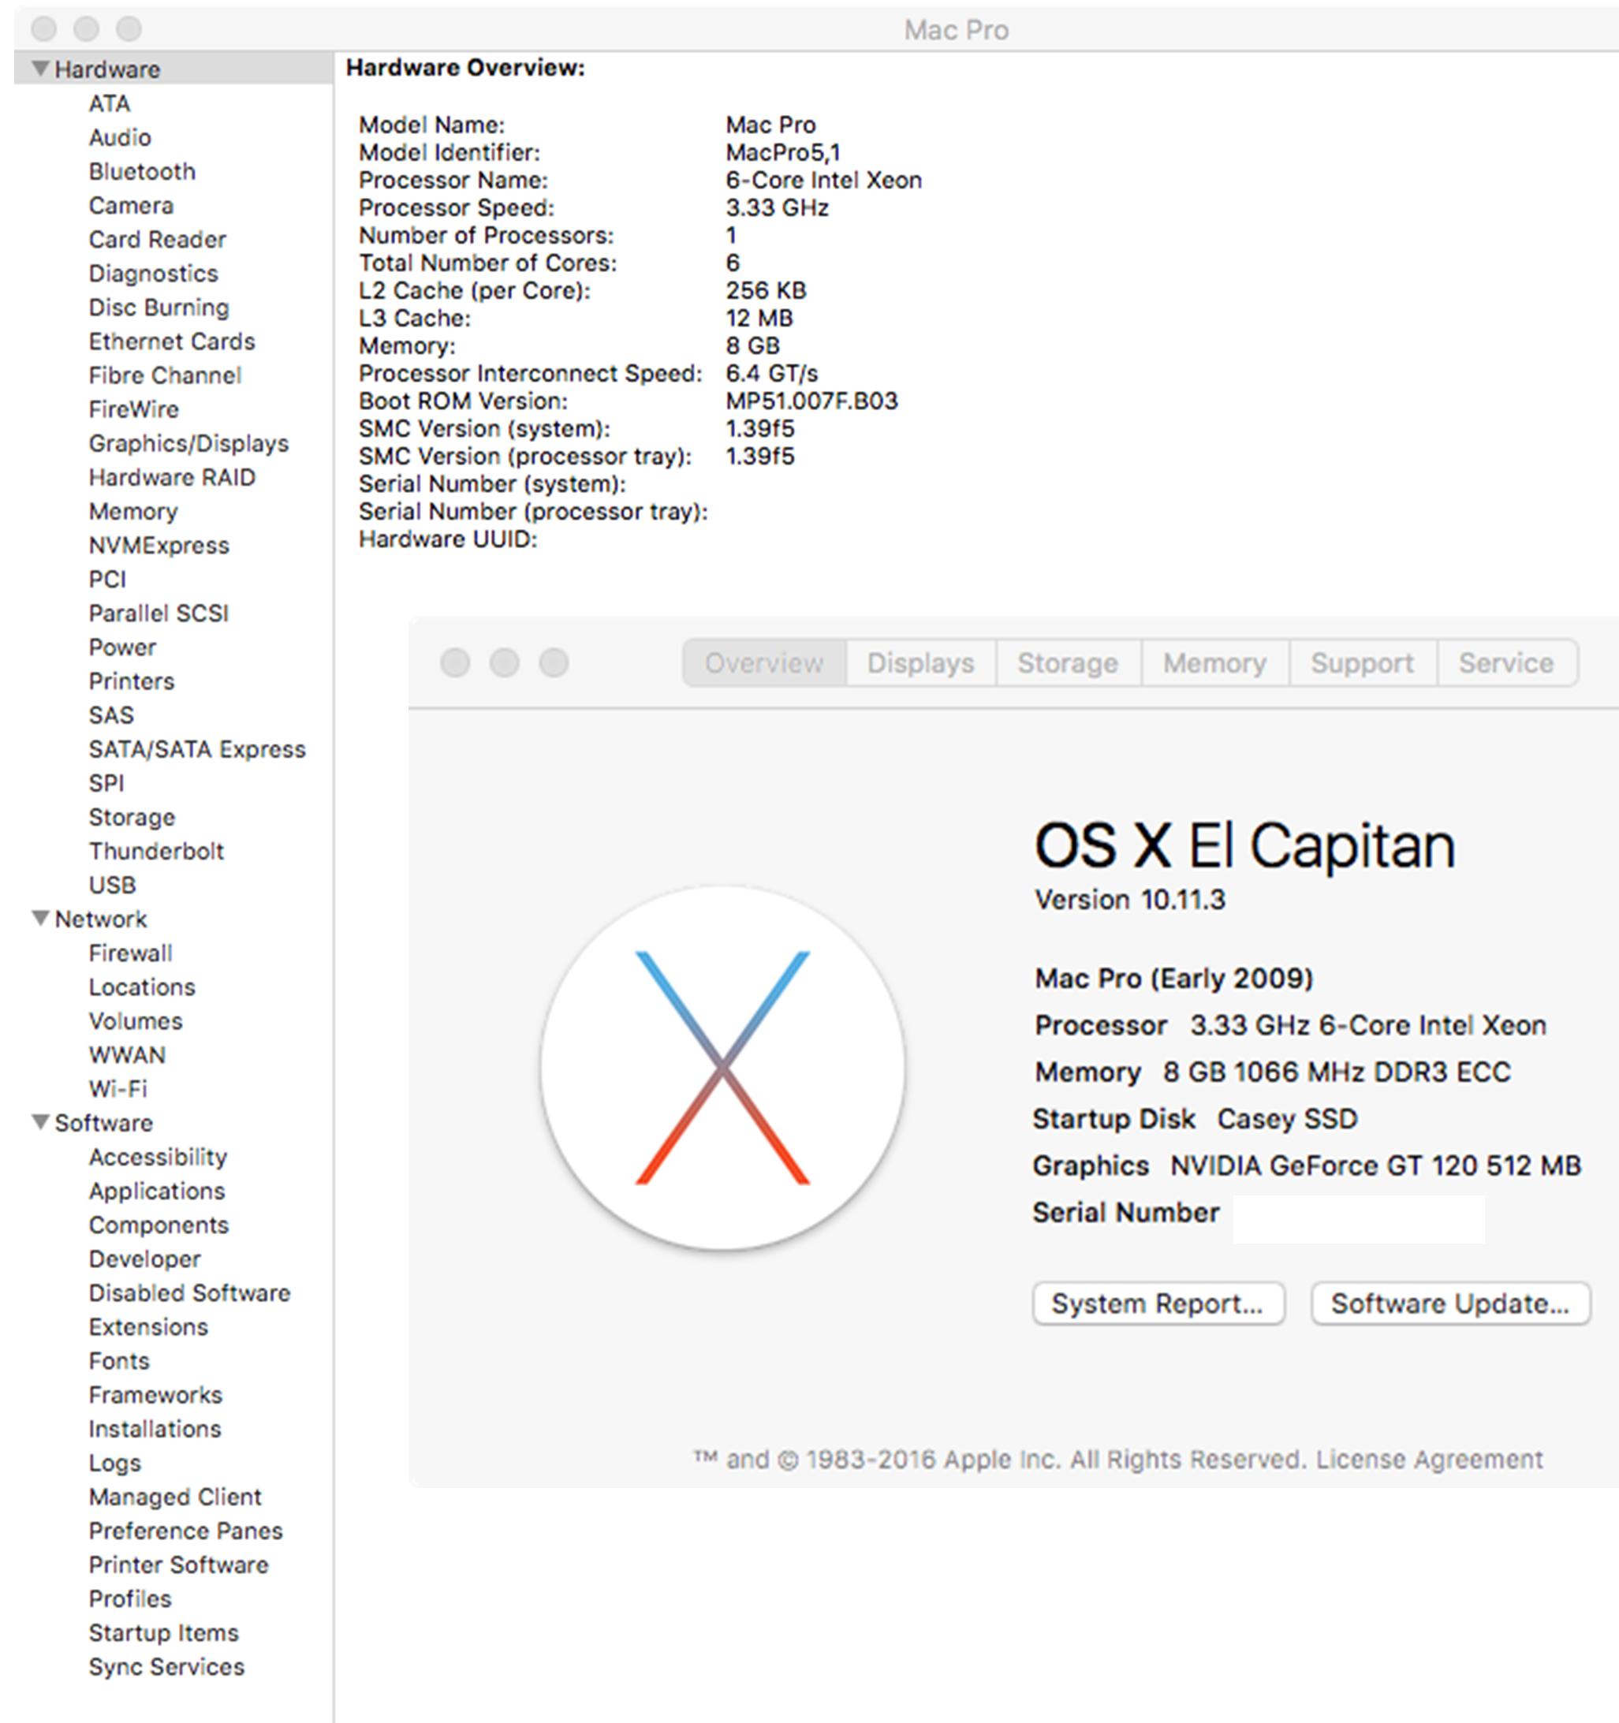This screenshot has height=1723, width=1619.
Task: Collapse the Network section triangle
Action: click(40, 918)
